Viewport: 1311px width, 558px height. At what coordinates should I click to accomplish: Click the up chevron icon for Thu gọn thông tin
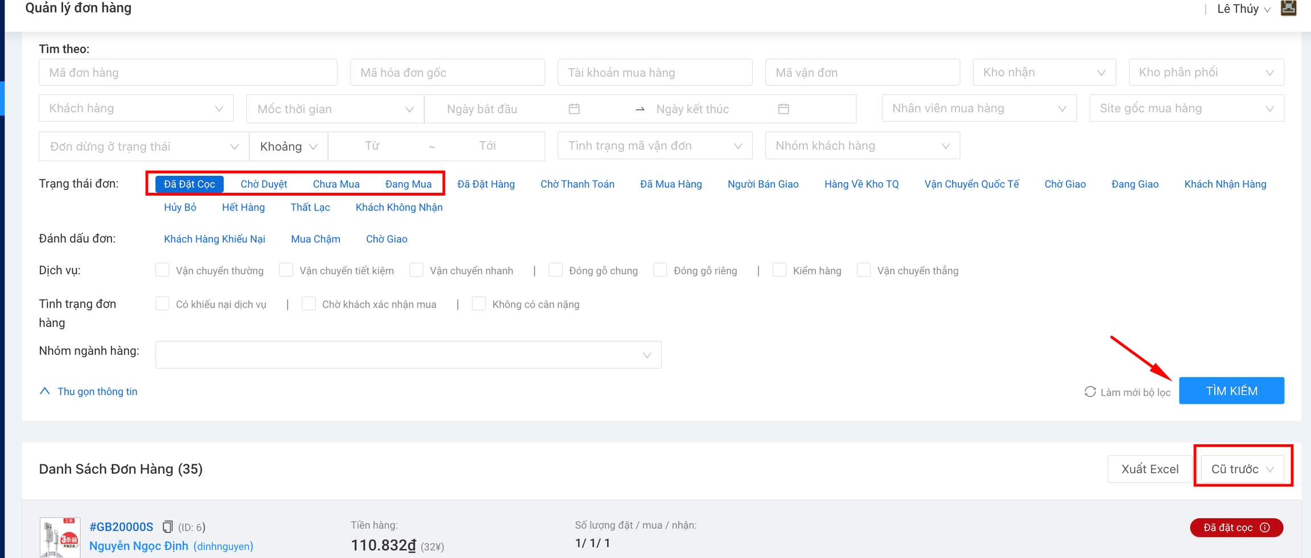(x=44, y=391)
